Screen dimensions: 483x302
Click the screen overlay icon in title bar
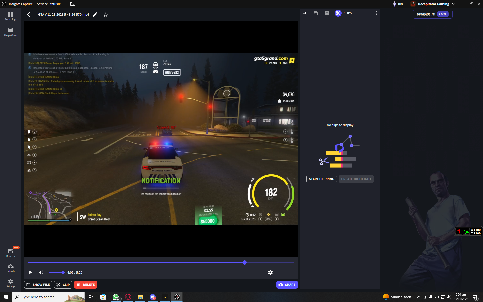73,4
